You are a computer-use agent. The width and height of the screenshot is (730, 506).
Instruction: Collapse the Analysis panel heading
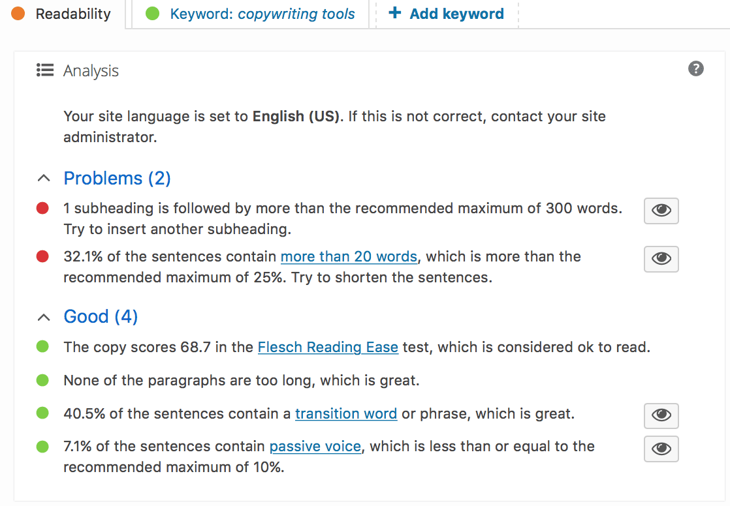point(78,70)
